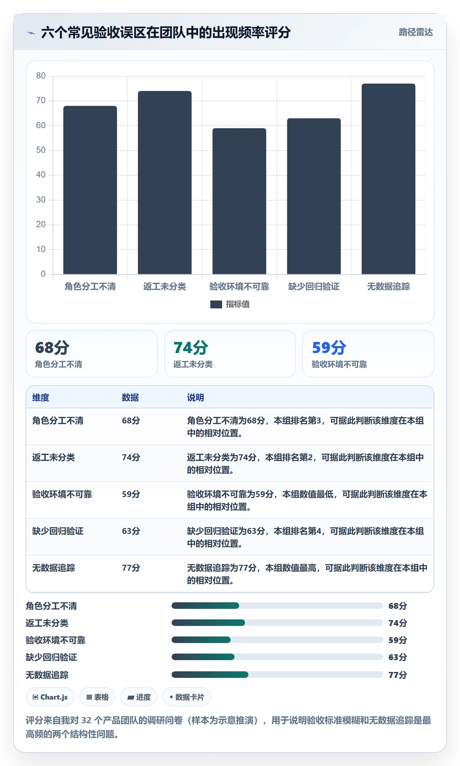460x766 pixels.
Task: Click the footnote about 32 个产品团队
Action: point(228,727)
